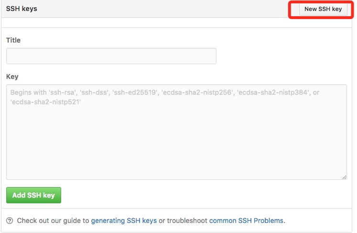
Task: Click the 'ecdsa-sha2-nistp256' placeholder text
Action: pyautogui.click(x=198, y=92)
